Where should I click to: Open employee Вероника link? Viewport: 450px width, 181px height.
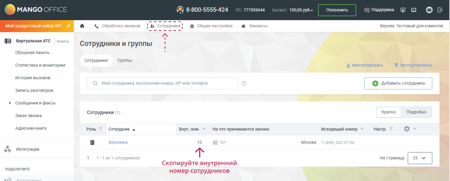click(x=118, y=142)
